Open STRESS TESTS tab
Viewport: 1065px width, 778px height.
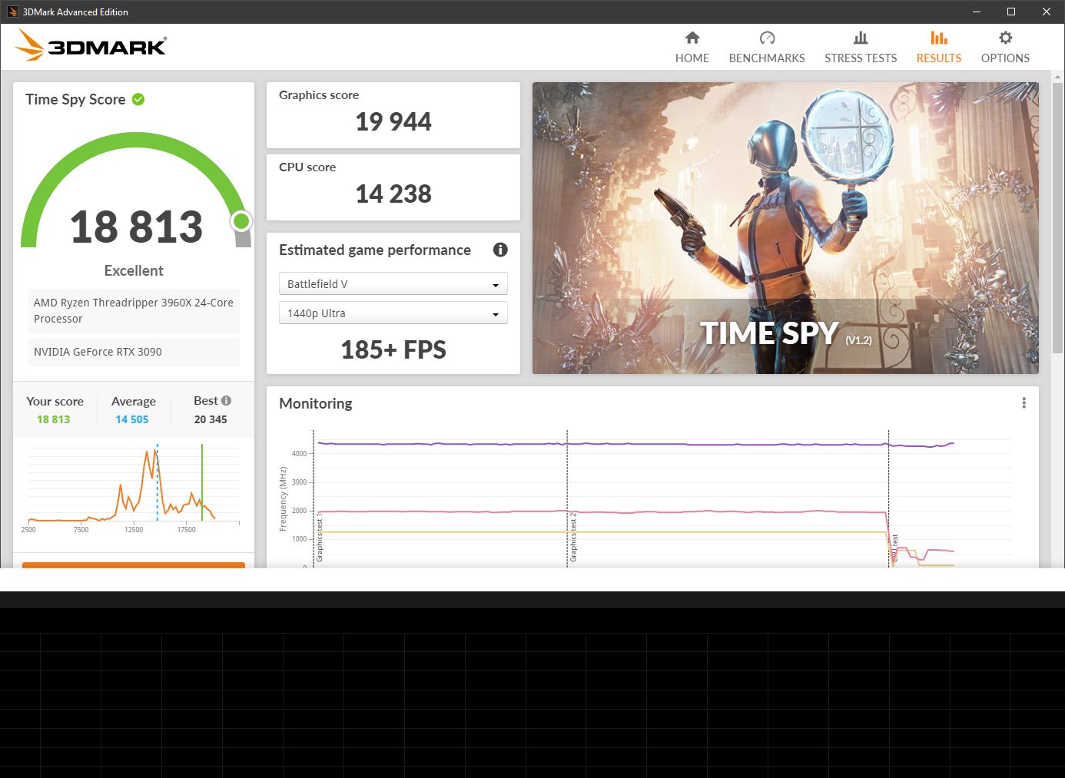pyautogui.click(x=861, y=48)
